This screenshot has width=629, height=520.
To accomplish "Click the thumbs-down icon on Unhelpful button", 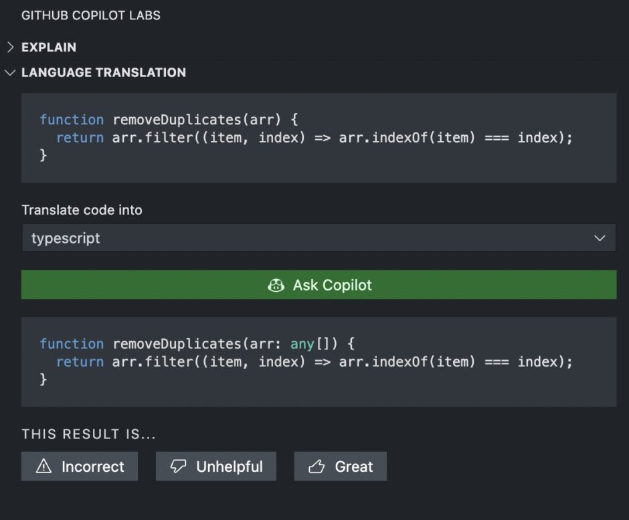I will tap(179, 466).
